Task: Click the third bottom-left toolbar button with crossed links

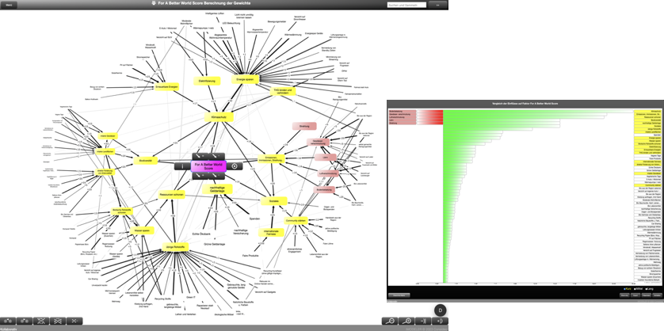Action: point(41,321)
